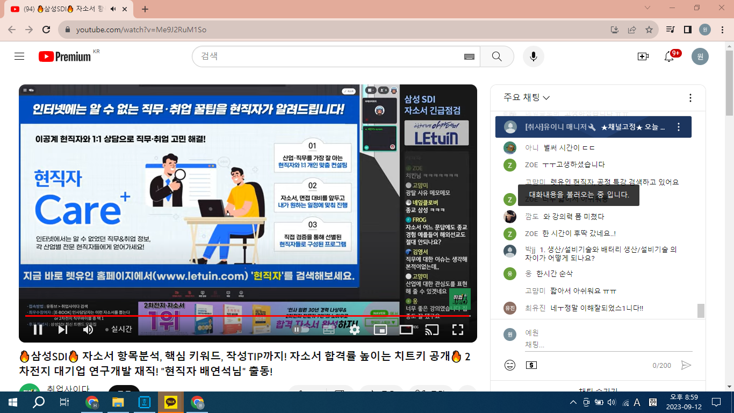Click the chat message input field
734x413 pixels.
click(x=607, y=345)
